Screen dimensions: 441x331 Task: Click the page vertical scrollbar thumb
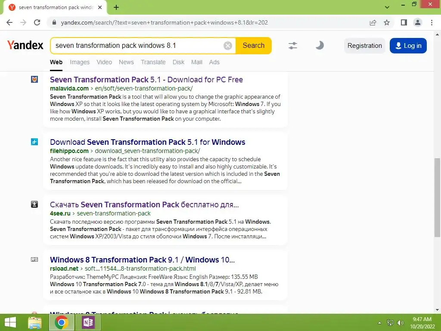click(437, 197)
